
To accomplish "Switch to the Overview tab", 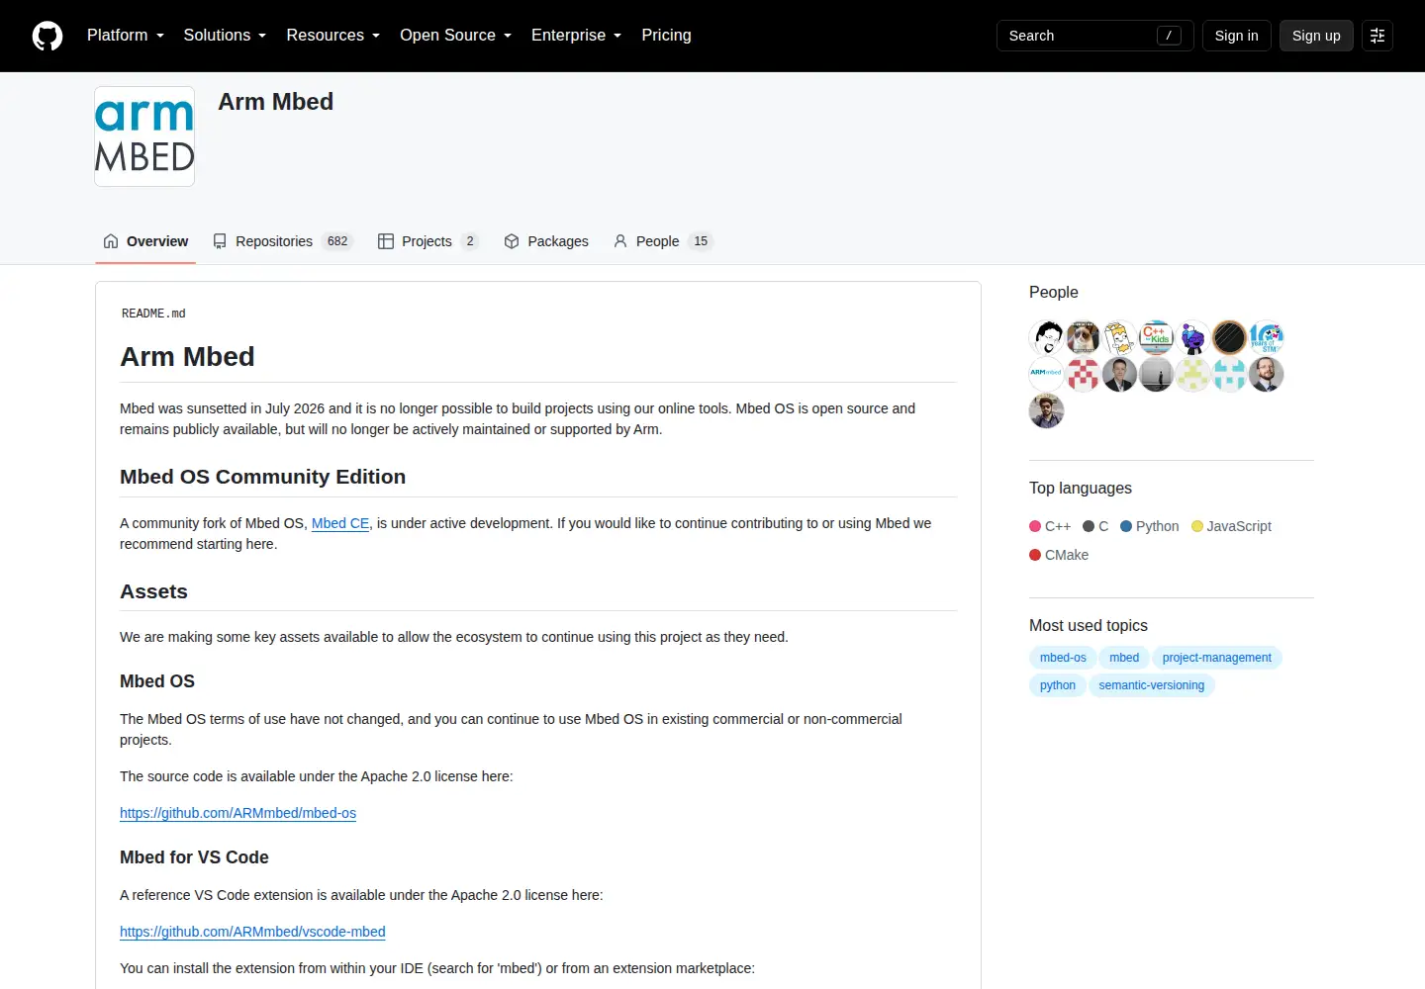I will coord(145,241).
